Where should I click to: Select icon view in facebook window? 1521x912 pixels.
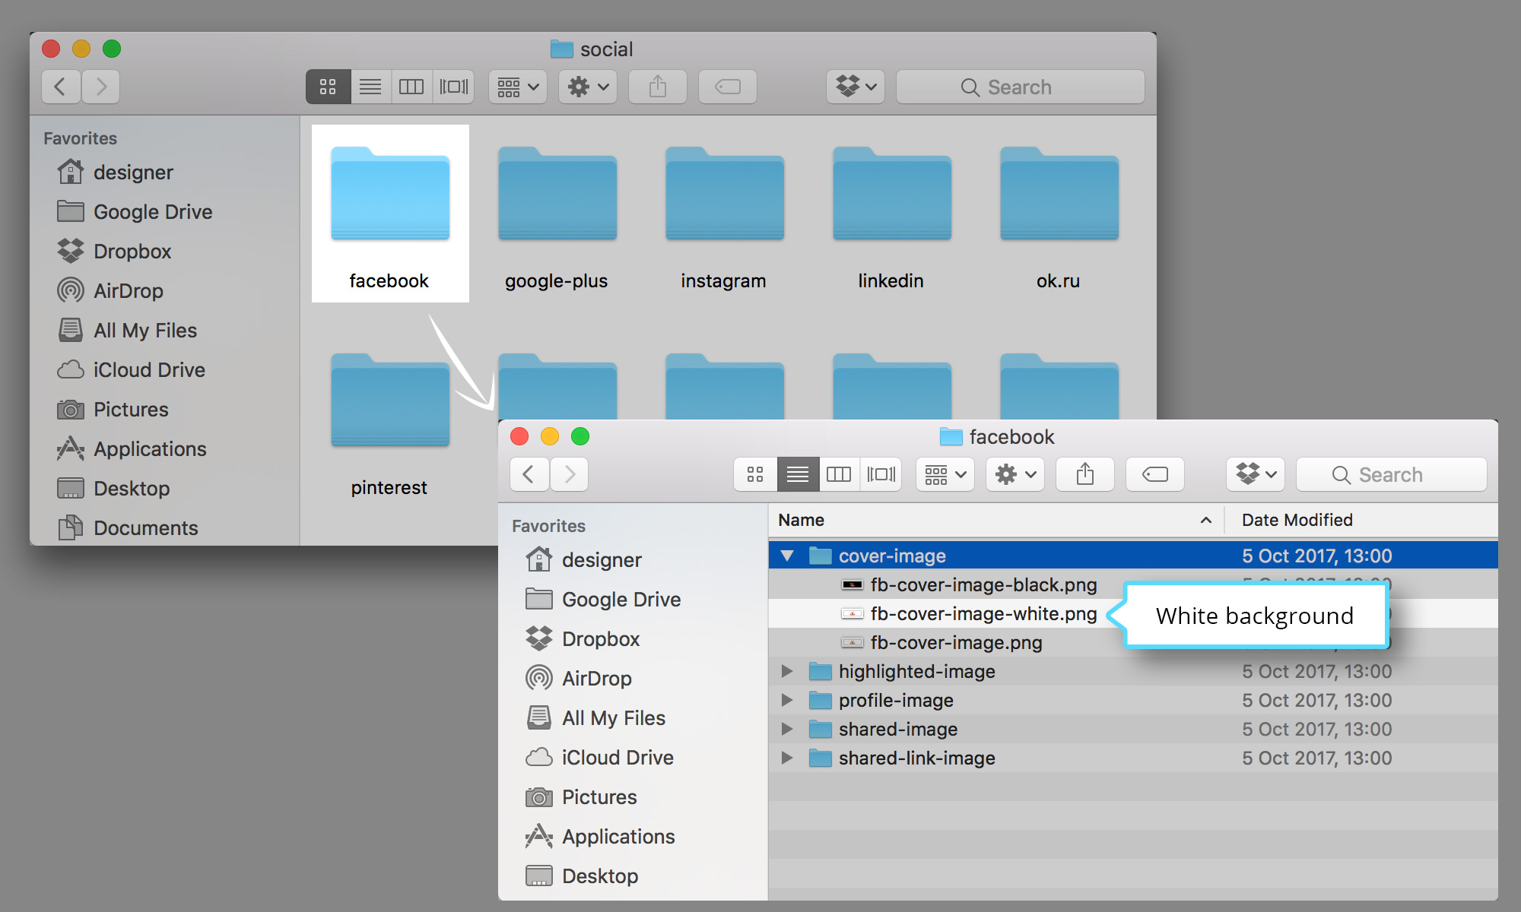[x=755, y=474]
